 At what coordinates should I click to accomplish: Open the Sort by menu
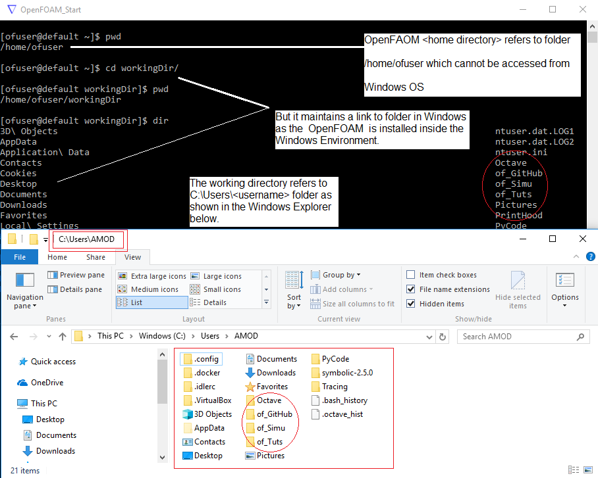point(294,290)
